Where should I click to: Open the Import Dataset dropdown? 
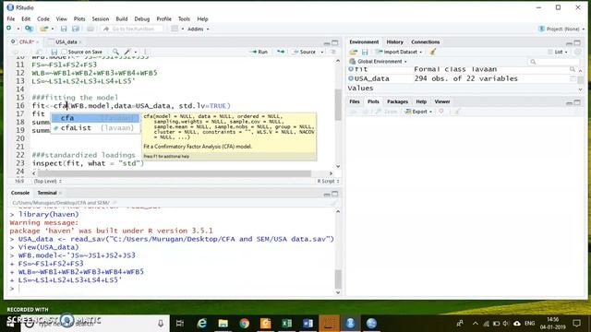click(399, 52)
